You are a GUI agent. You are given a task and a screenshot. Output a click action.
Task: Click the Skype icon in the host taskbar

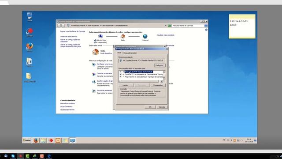click(13, 156)
